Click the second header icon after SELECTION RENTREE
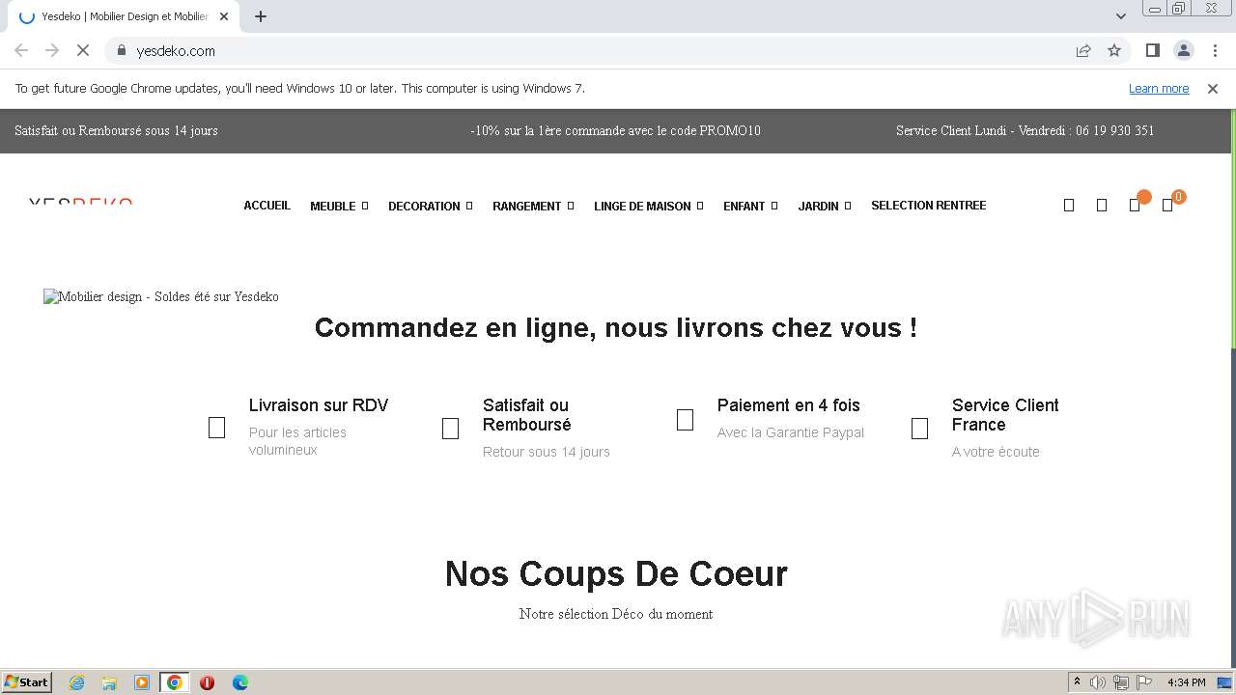Image resolution: width=1236 pixels, height=695 pixels. pos(1102,205)
